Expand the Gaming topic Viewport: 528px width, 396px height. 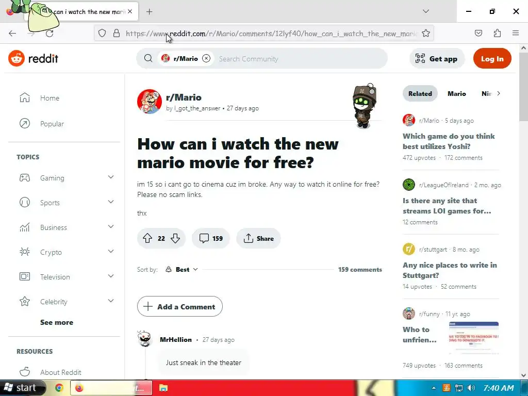click(111, 177)
